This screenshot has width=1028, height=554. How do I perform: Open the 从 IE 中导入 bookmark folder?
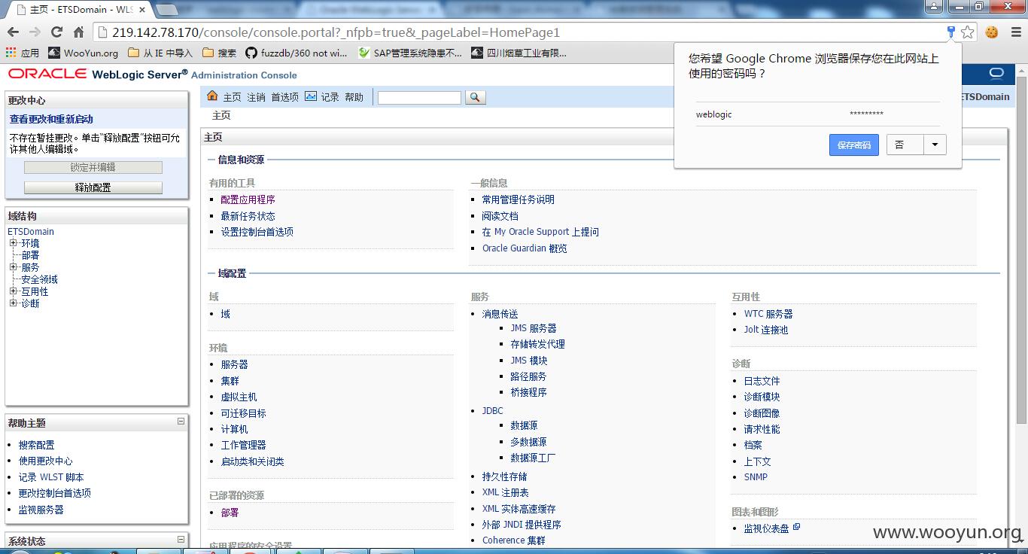pyautogui.click(x=160, y=53)
